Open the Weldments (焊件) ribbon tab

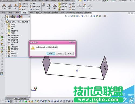[32, 13]
